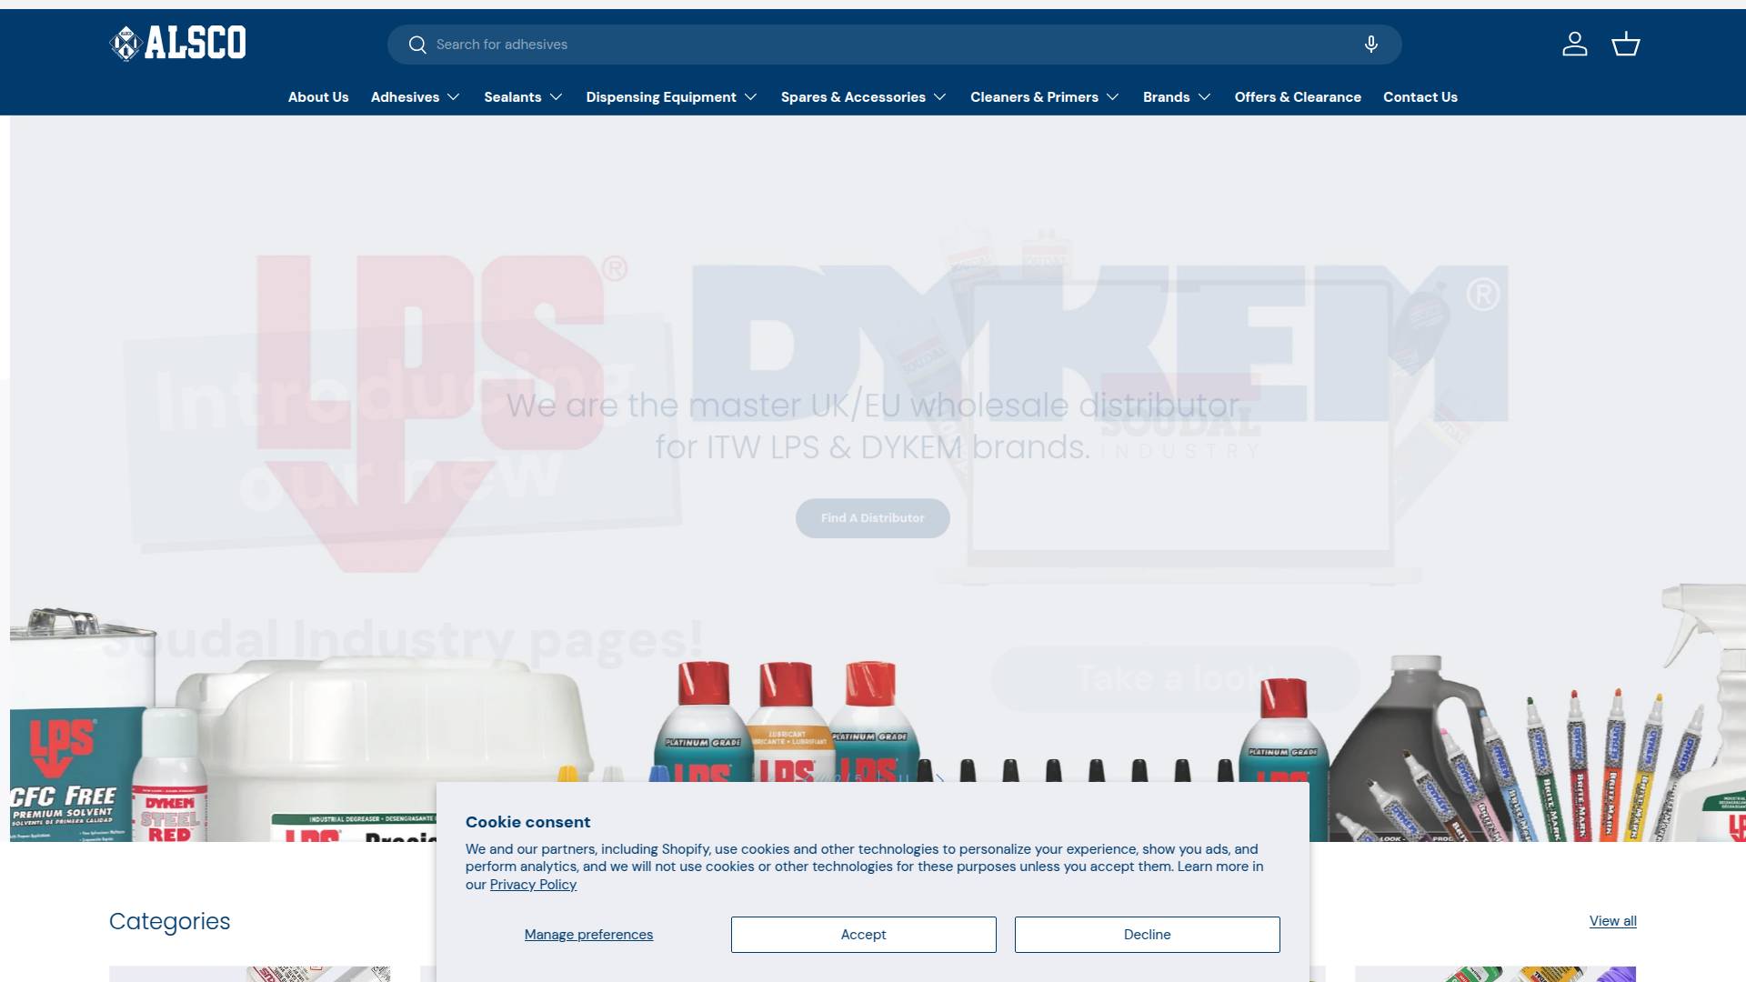The image size is (1746, 982).
Task: Open Manage preferences for cookies
Action: point(588,935)
